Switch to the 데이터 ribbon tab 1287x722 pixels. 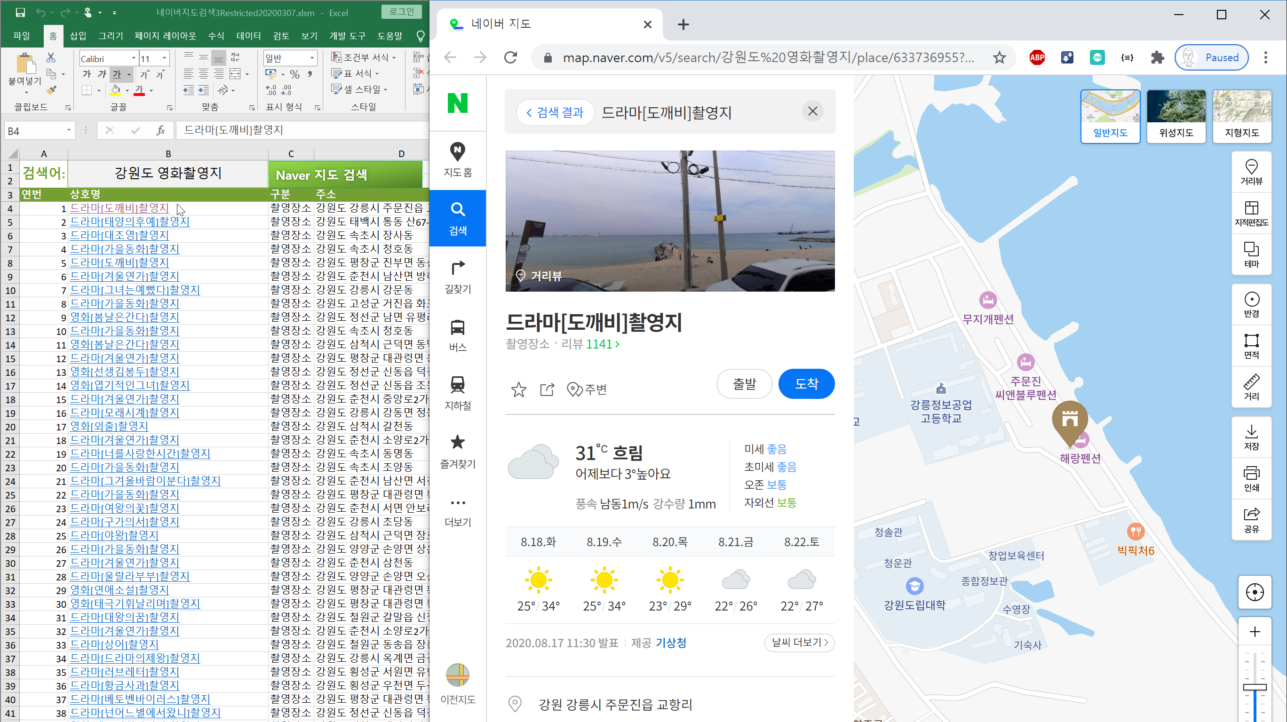tap(248, 36)
